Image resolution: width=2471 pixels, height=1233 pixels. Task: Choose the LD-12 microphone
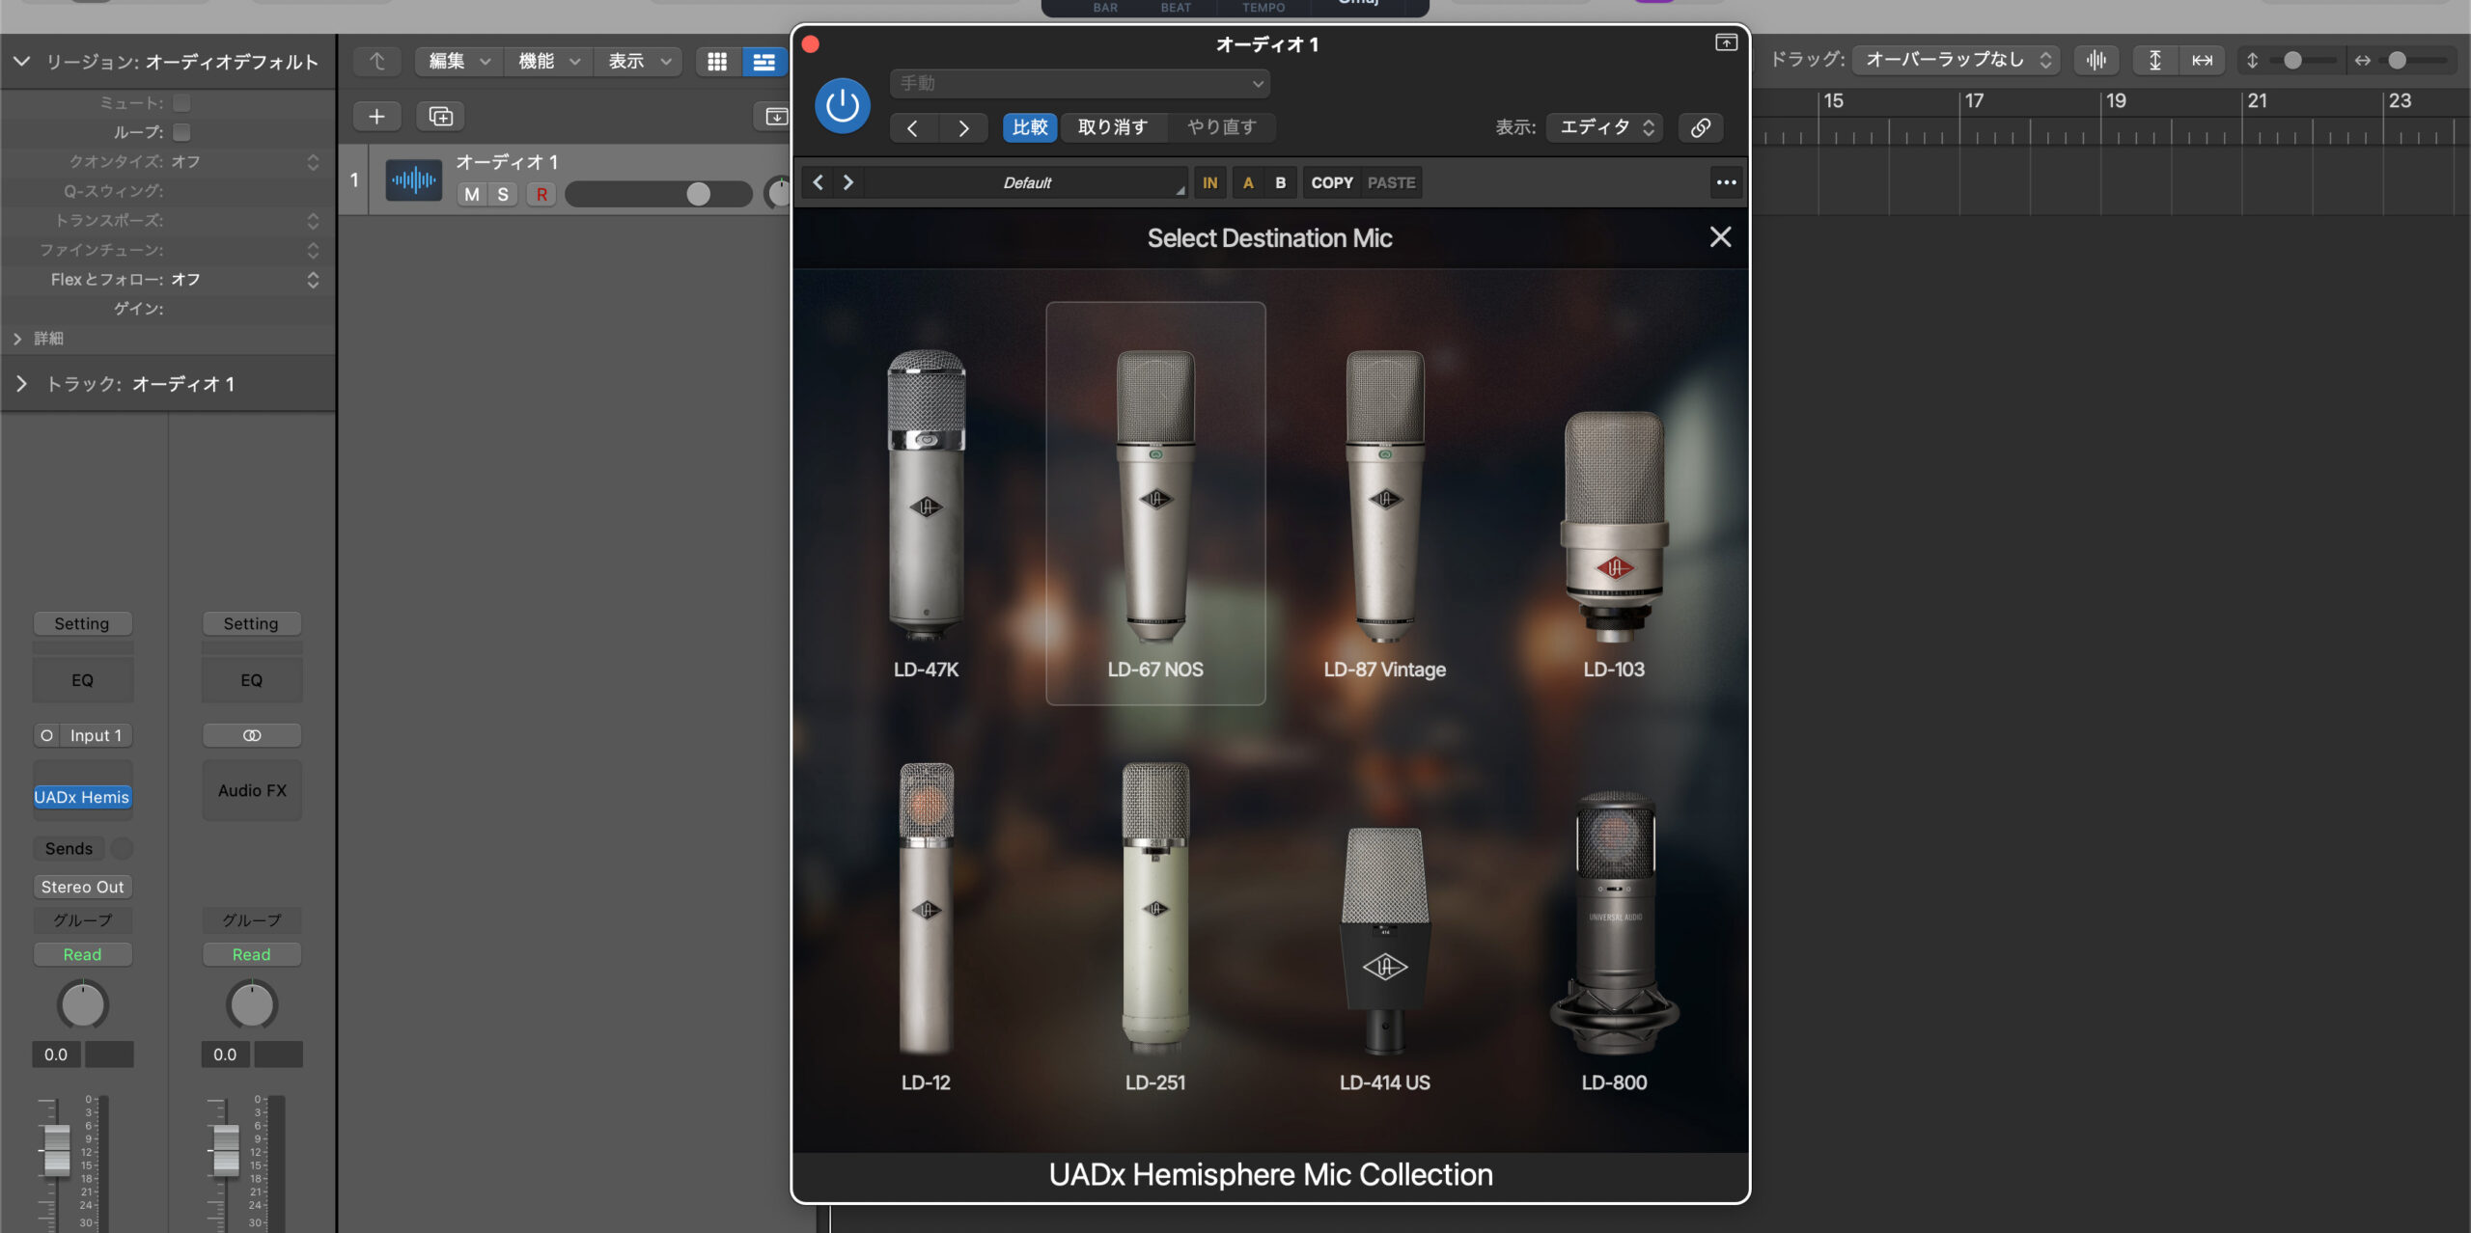(926, 926)
